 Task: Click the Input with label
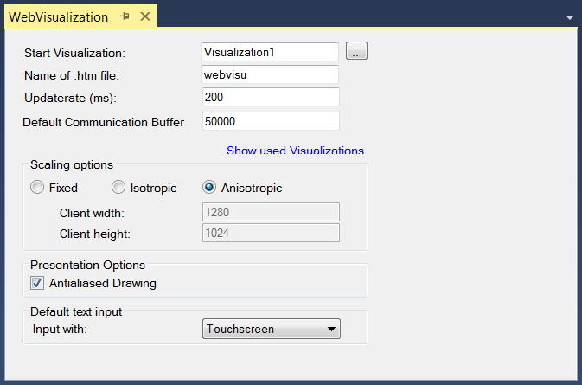(x=60, y=330)
